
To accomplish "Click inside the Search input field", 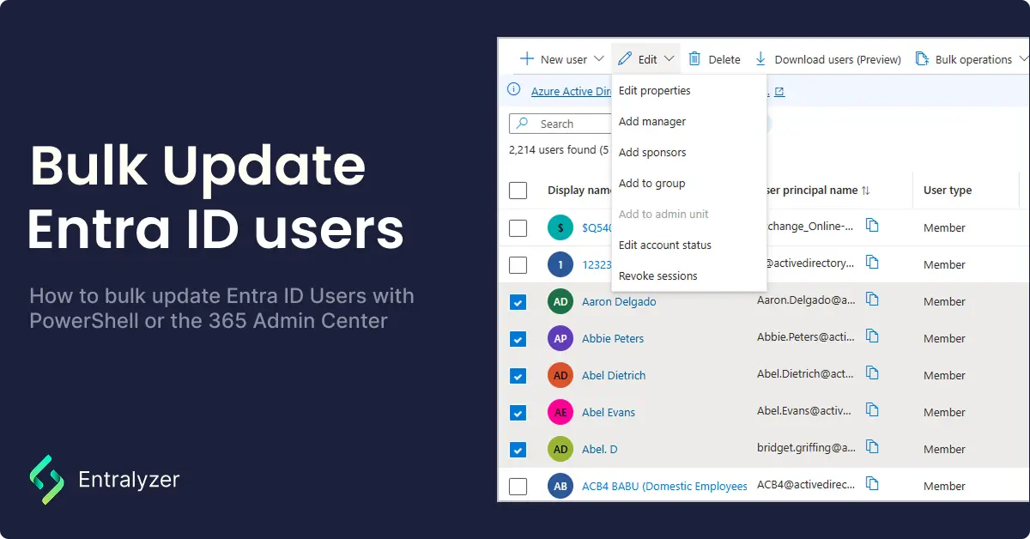I will 571,123.
